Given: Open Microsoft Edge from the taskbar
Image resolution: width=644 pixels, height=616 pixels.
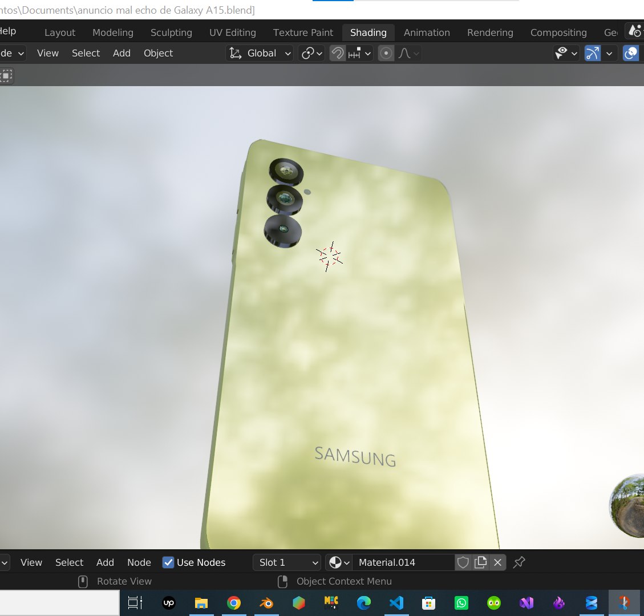Looking at the screenshot, I should (363, 603).
